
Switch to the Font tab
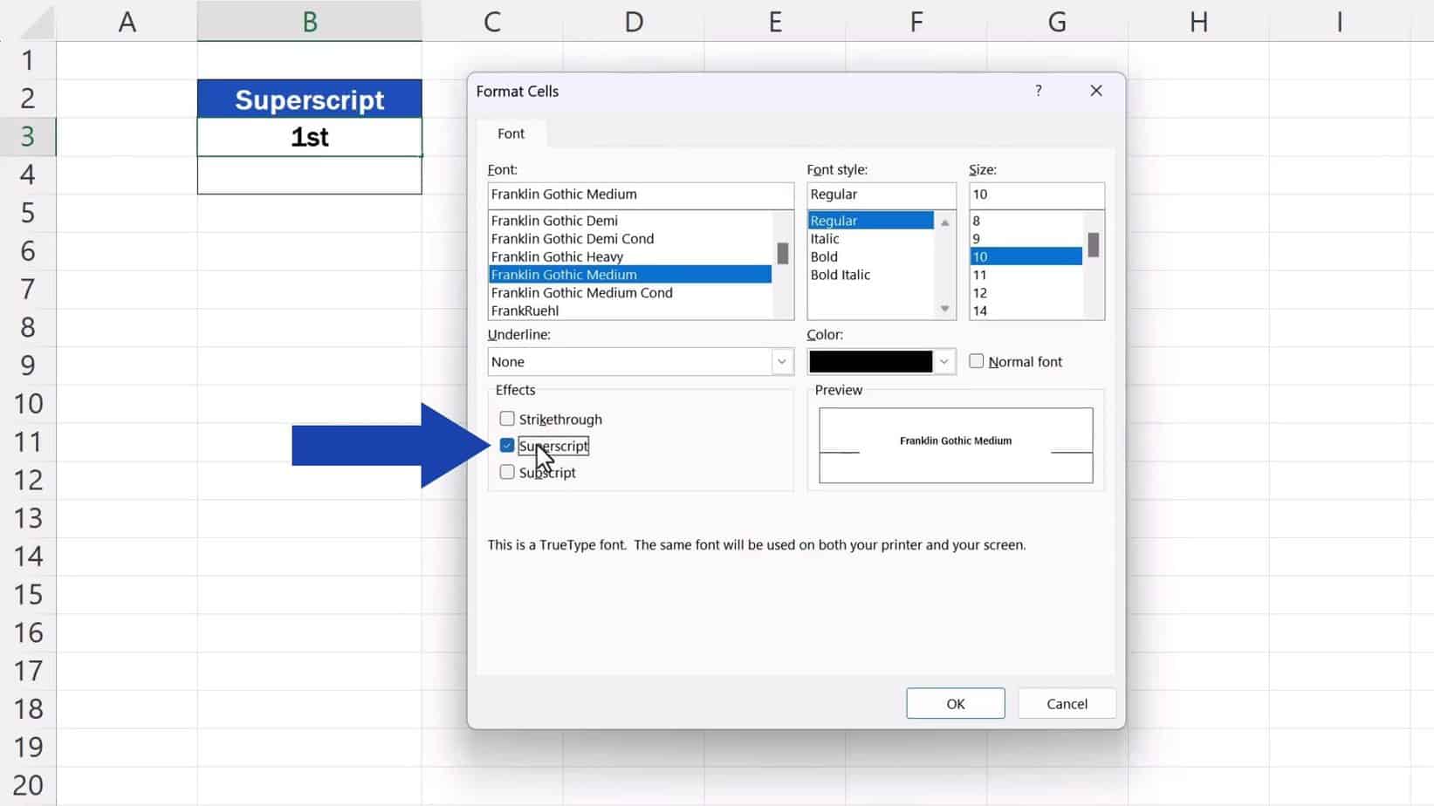point(511,133)
